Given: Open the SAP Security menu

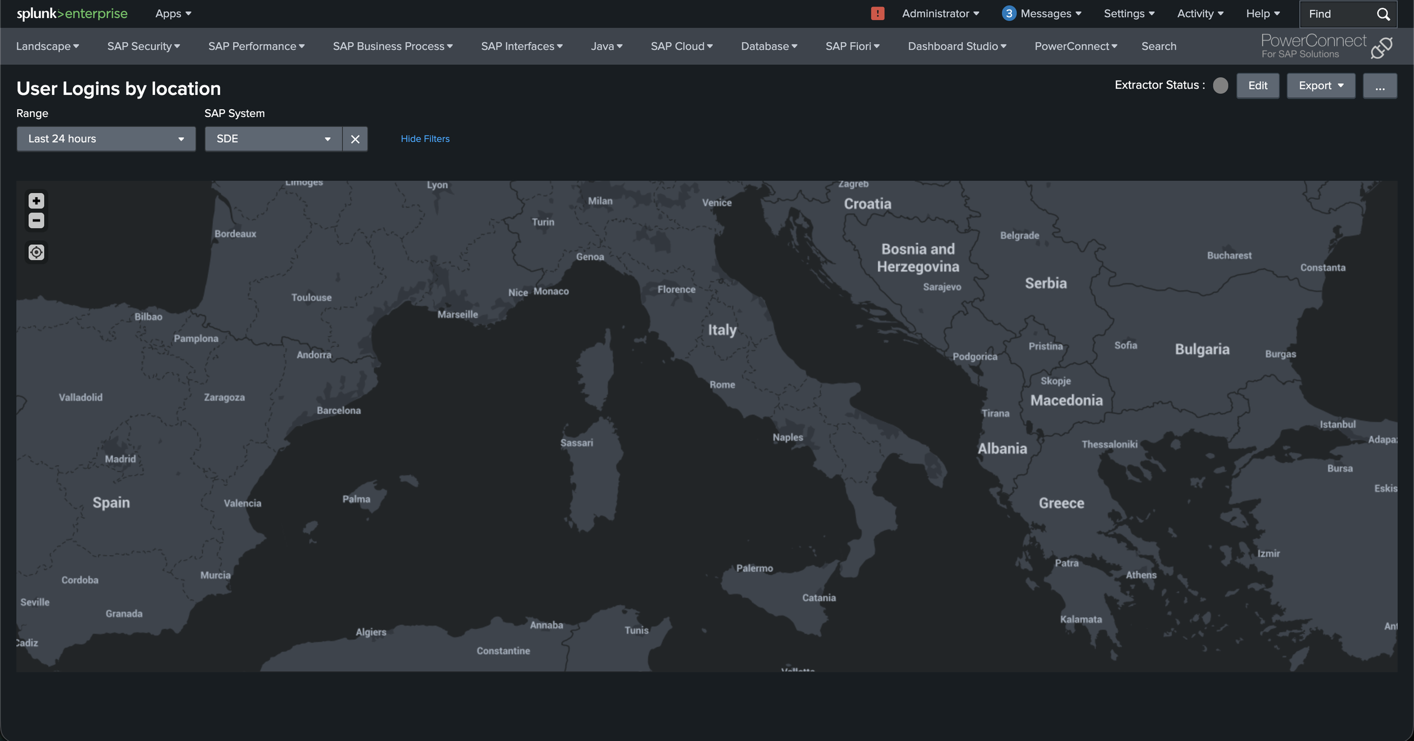Looking at the screenshot, I should [x=143, y=46].
